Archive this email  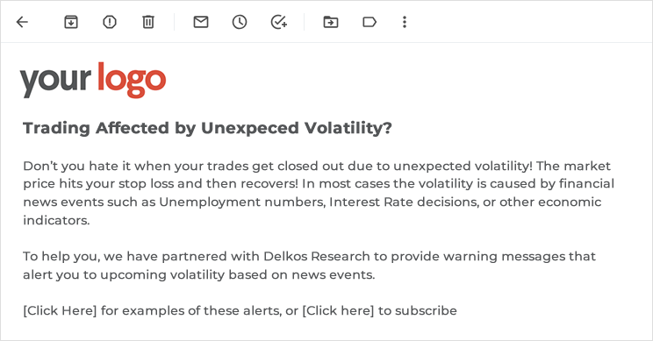click(x=71, y=22)
